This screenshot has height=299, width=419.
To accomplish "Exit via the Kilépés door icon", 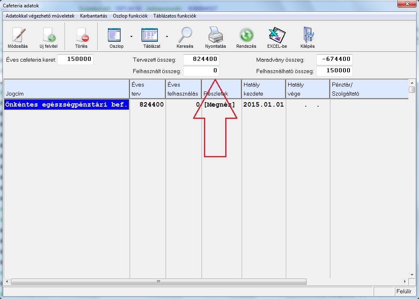I will [x=307, y=36].
